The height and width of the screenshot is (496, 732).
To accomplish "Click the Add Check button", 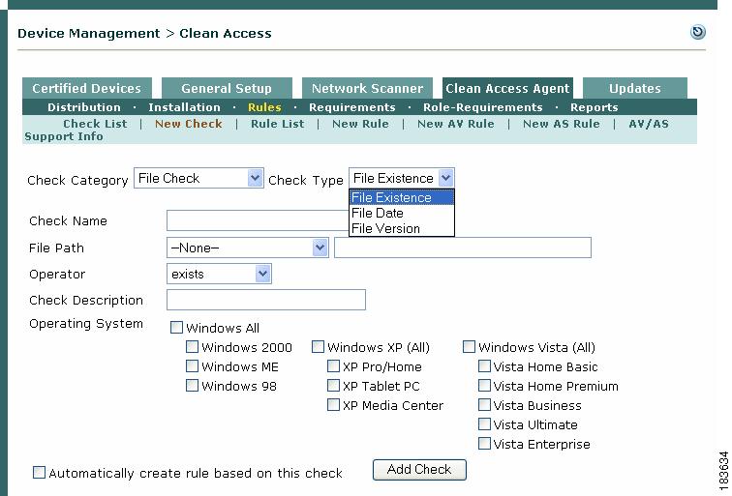I will point(419,470).
